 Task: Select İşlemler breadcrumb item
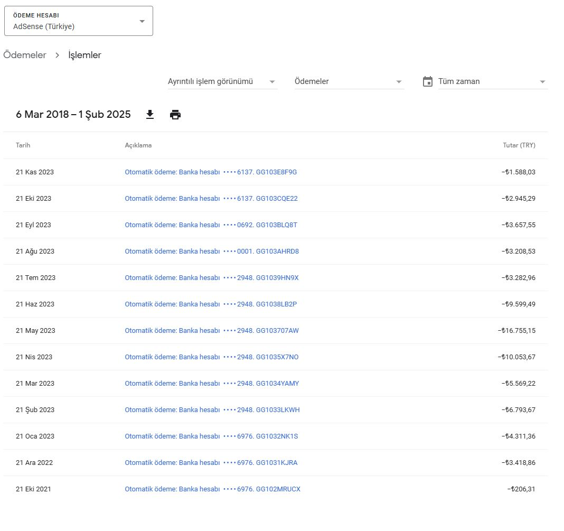click(85, 55)
